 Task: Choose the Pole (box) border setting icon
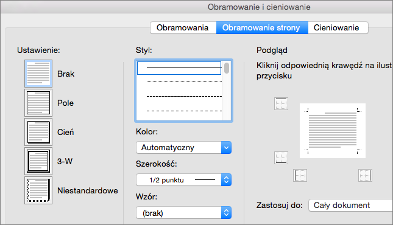38,103
